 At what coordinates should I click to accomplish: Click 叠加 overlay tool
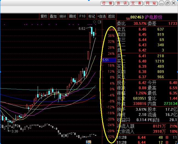[53, 16]
